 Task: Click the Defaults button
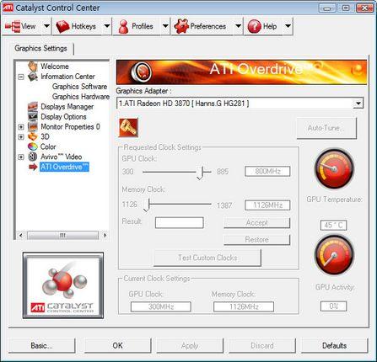tap(334, 345)
